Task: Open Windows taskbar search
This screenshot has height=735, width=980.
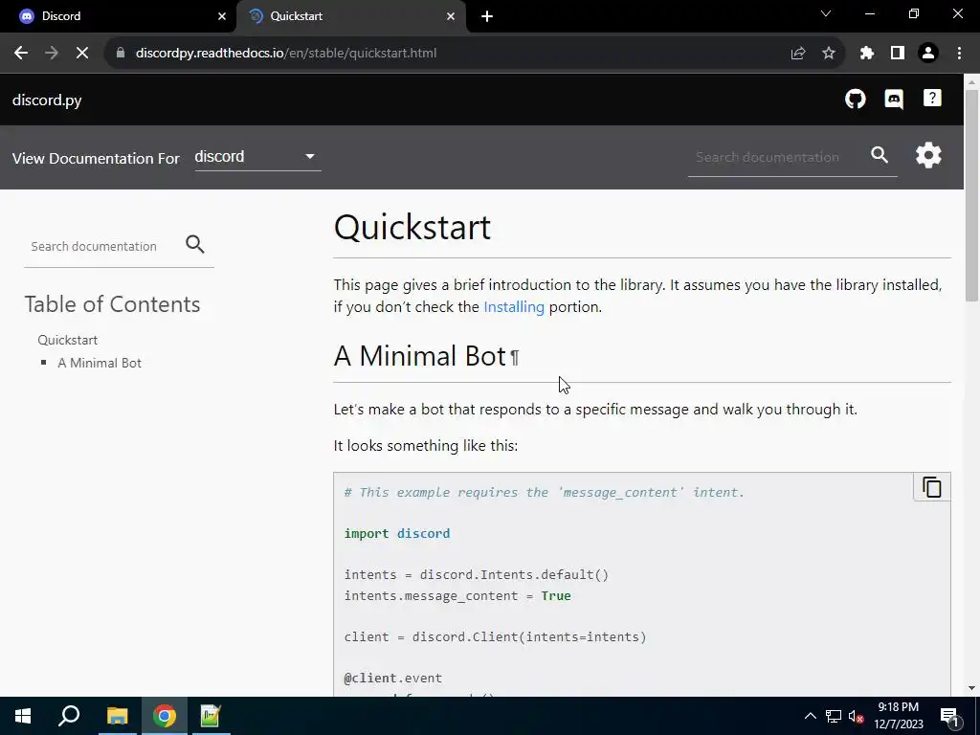Action: (x=69, y=716)
